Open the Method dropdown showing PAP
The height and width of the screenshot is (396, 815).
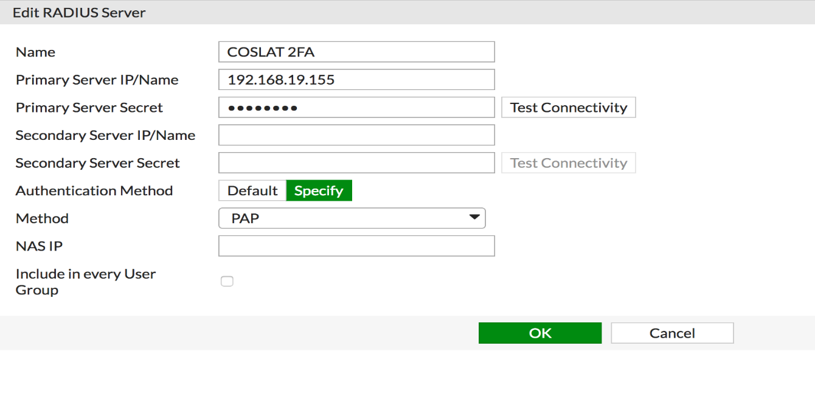[x=352, y=218]
